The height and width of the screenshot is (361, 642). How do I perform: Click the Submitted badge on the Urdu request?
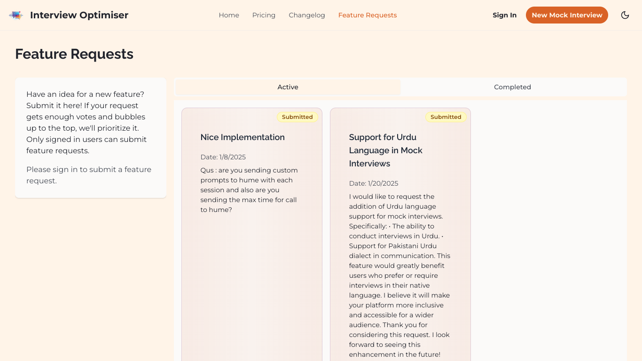[x=446, y=117]
